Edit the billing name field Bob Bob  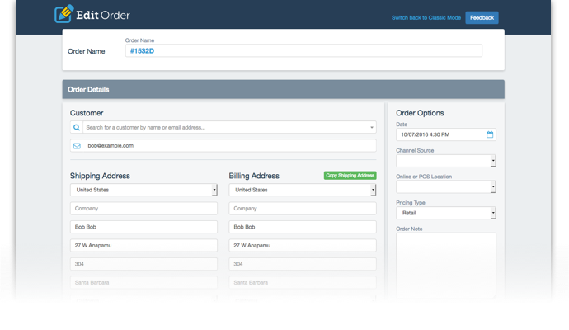303,227
